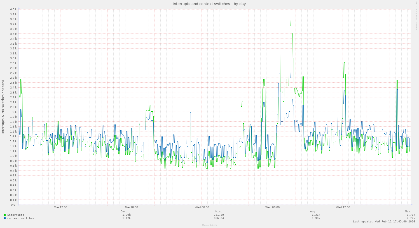Select the "context switches" legend label

(20, 218)
